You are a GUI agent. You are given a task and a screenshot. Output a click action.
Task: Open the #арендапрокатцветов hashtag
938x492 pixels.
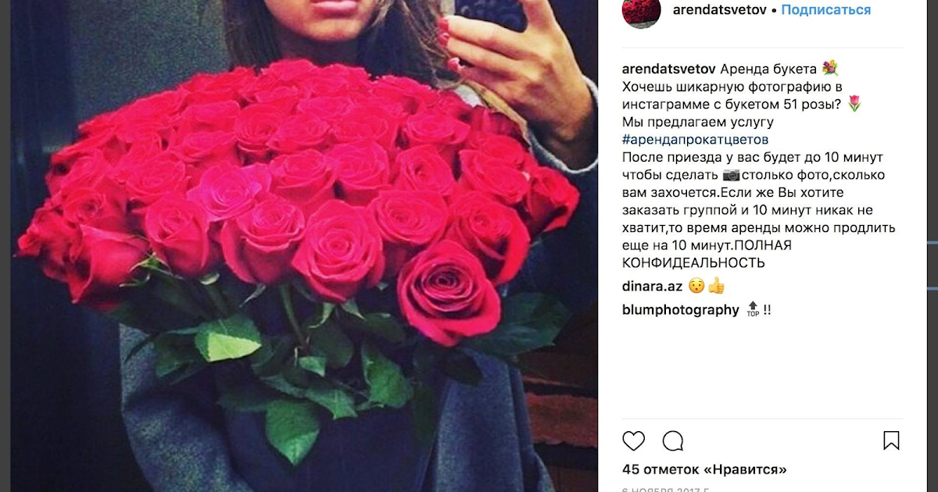(694, 139)
